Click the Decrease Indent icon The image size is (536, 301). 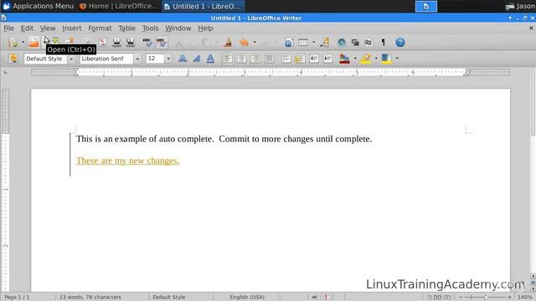pyautogui.click(x=314, y=59)
